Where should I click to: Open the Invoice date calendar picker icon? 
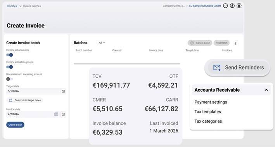click(x=63, y=114)
